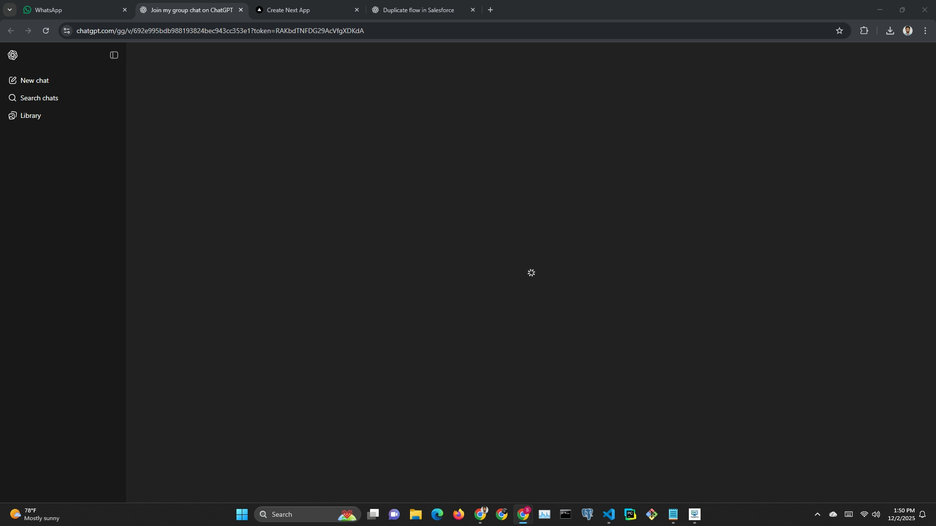Reload the current page
Screen dimensions: 936x526
(46, 31)
